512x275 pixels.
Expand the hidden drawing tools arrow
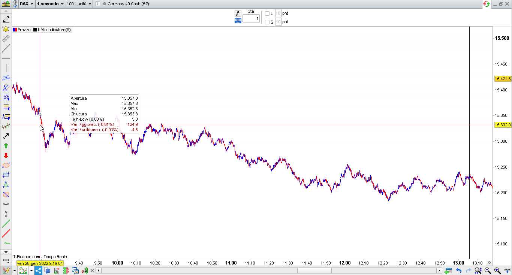point(6,252)
